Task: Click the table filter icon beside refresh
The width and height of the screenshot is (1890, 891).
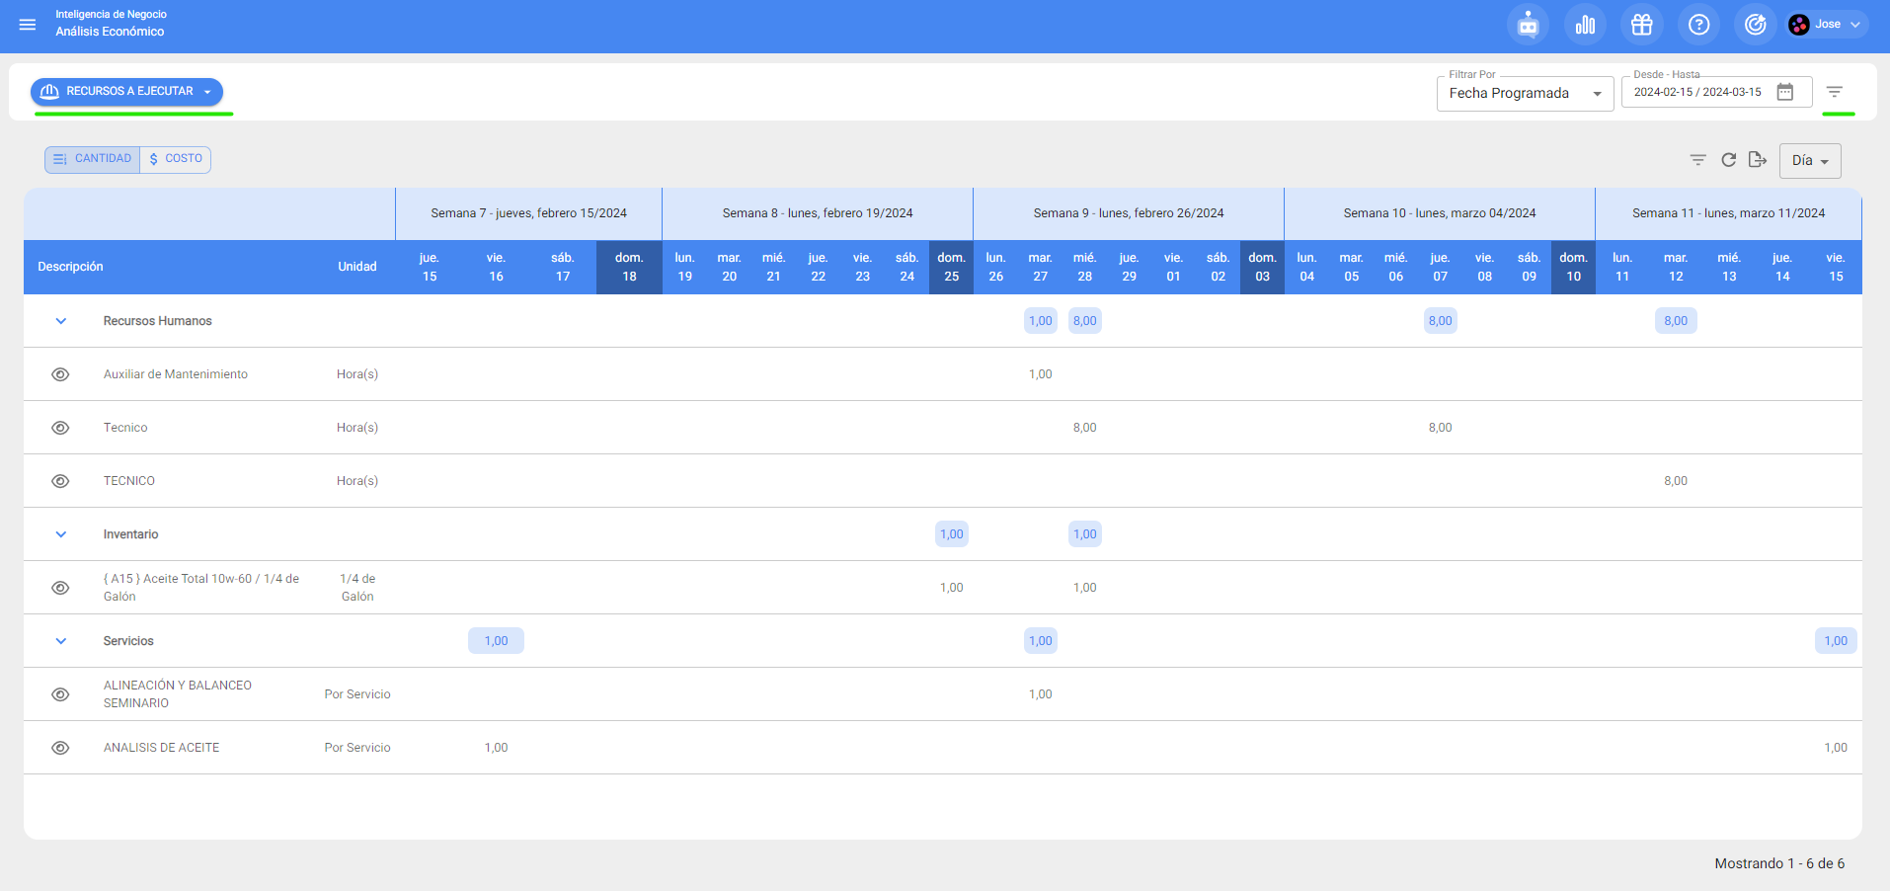Action: pos(1697,160)
